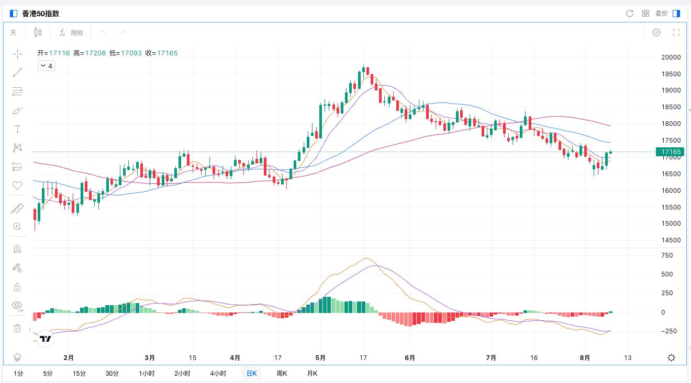Select the crosshair cursor tool
The height and width of the screenshot is (383, 691).
pyautogui.click(x=17, y=54)
